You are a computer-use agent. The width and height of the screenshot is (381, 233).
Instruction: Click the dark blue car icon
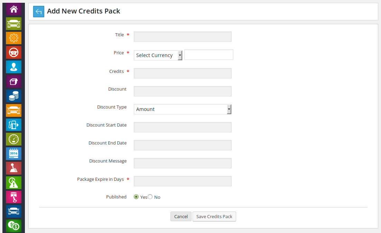(x=13, y=212)
